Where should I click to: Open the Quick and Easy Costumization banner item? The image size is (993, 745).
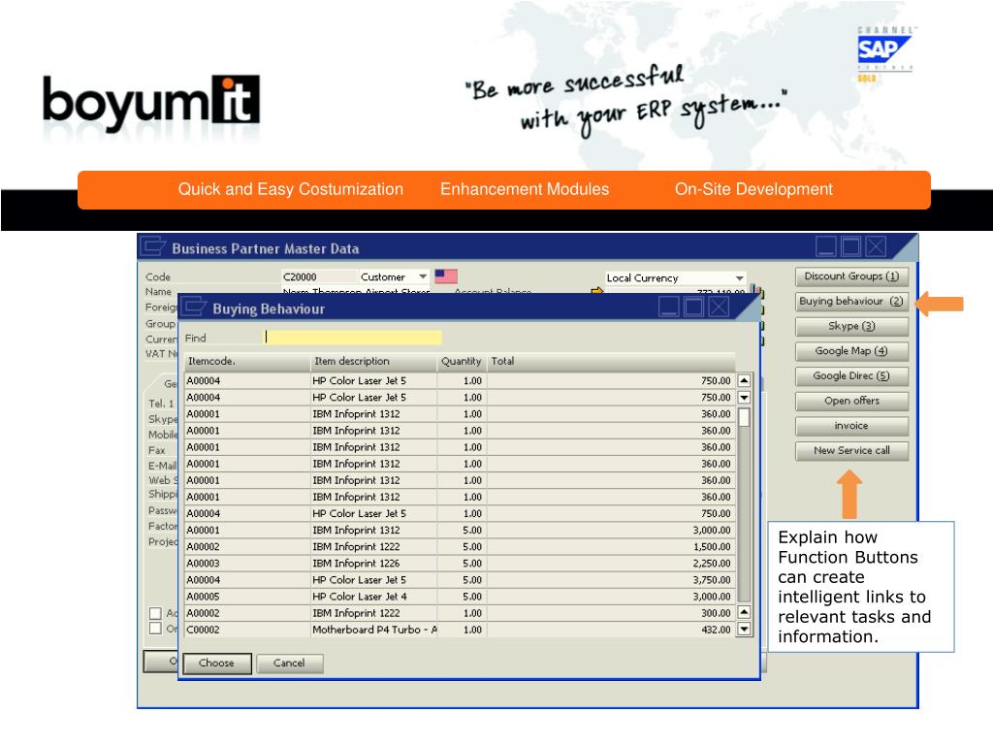tap(291, 189)
